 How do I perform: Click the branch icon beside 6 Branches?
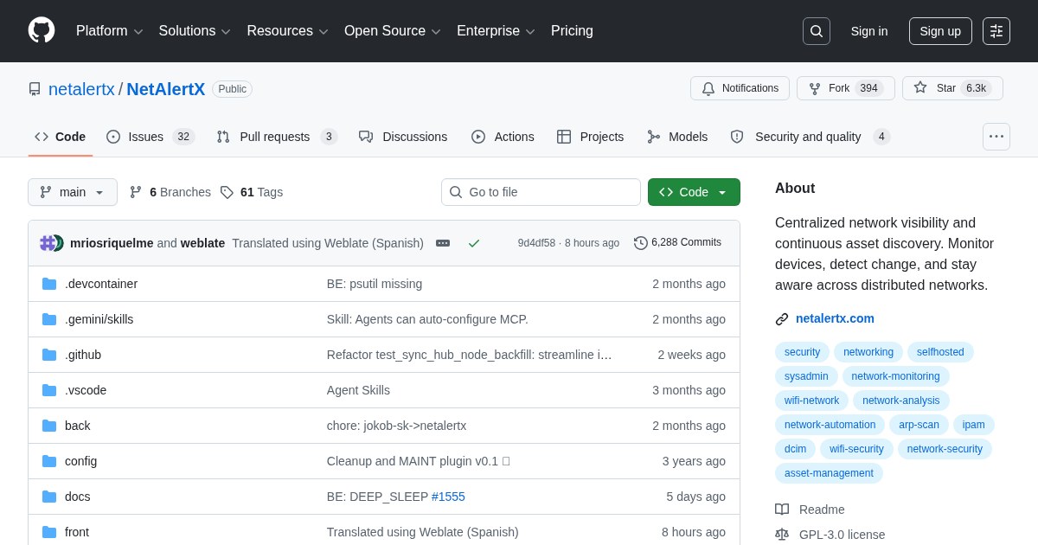(136, 192)
